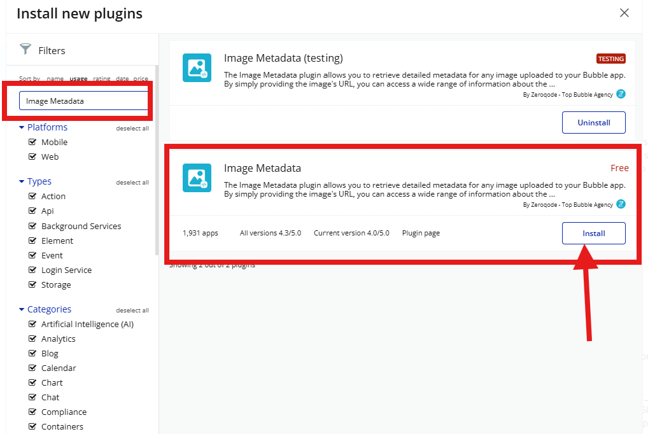Deselect all Categories filters

pos(132,311)
